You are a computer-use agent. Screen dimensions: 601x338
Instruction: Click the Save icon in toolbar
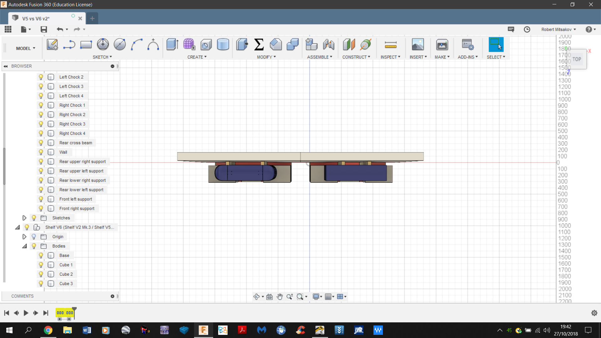click(x=44, y=29)
